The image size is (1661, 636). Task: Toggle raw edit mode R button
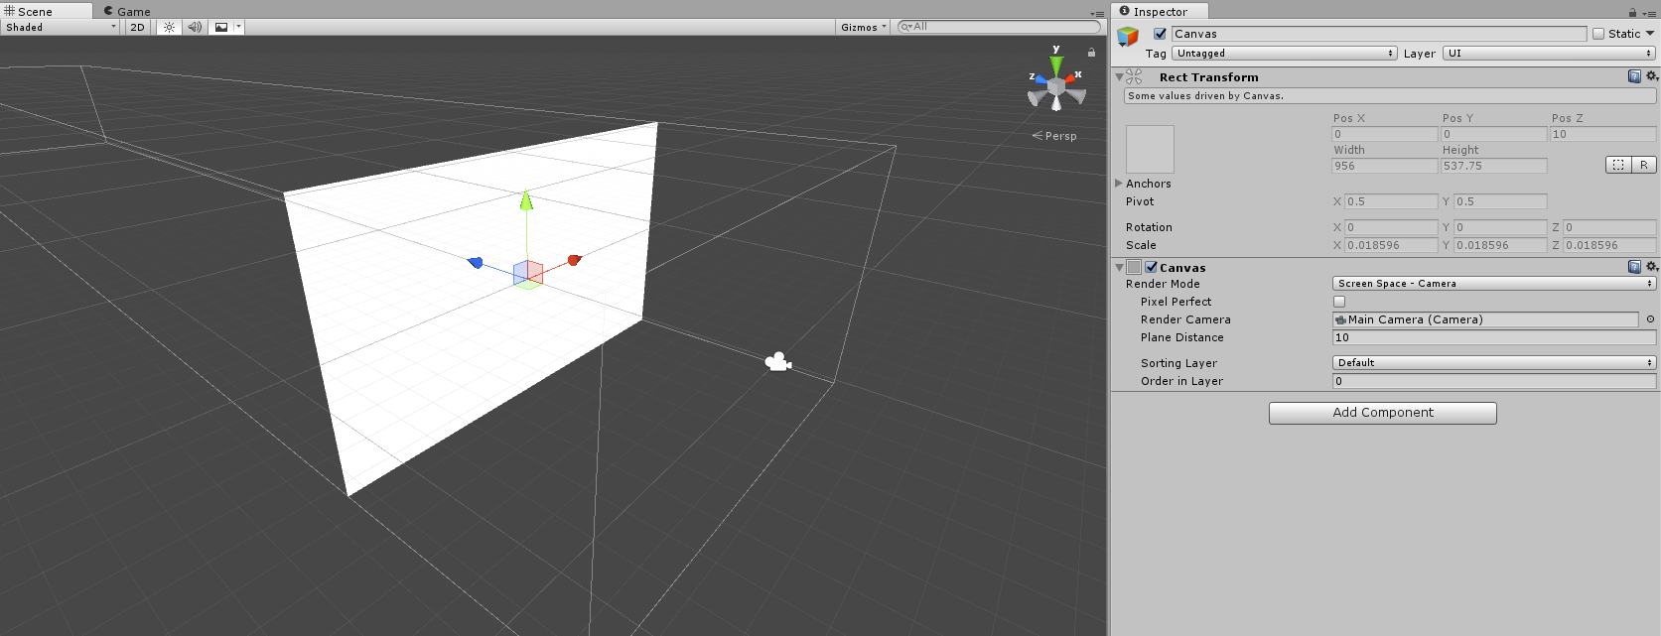point(1644,165)
